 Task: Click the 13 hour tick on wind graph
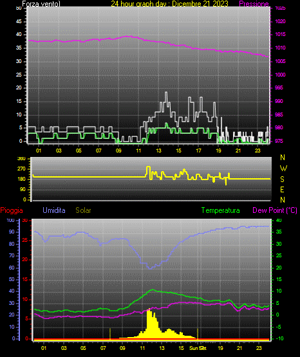pyautogui.click(x=158, y=151)
